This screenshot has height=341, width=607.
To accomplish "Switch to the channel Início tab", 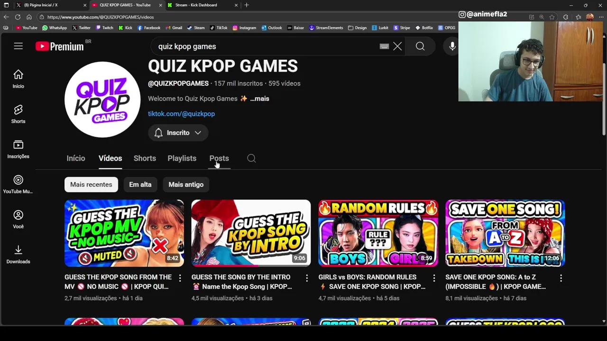I will click(76, 158).
